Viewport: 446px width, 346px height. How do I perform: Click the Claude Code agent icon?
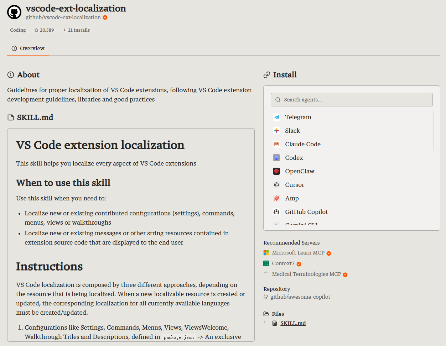click(x=276, y=144)
